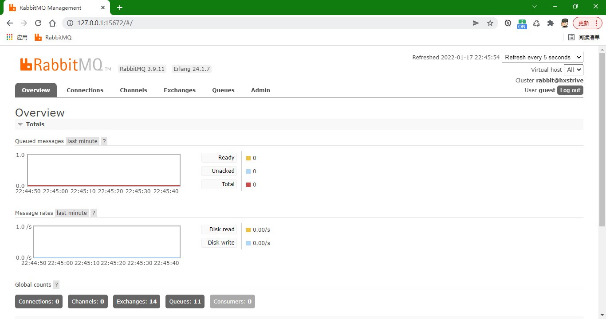Open the Apps grid shortcut in bookmarks bar
Image resolution: width=606 pixels, height=319 pixels.
[17, 37]
